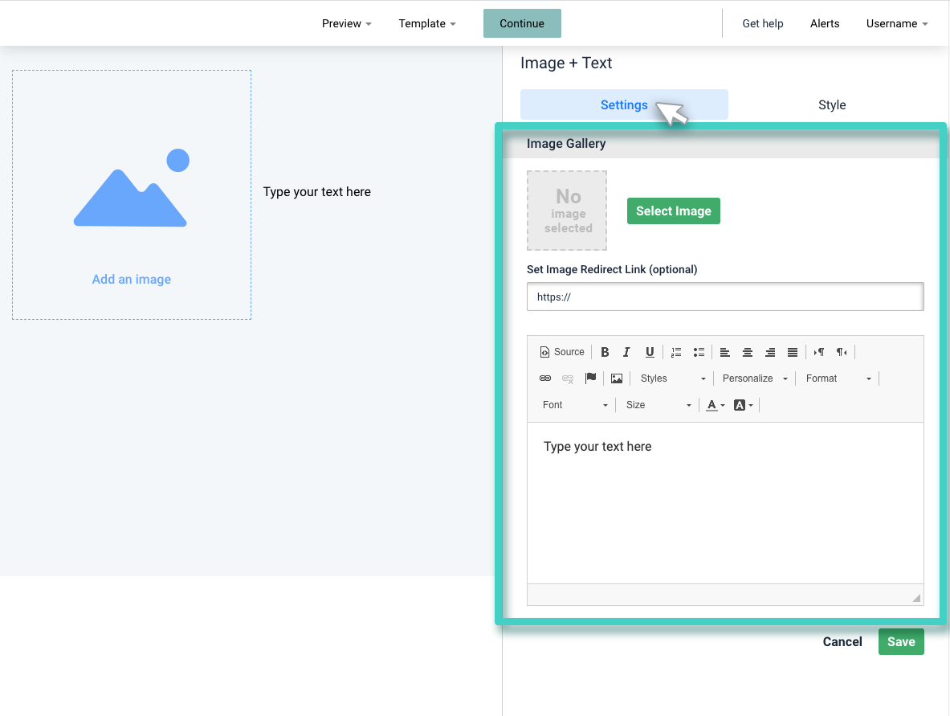Image resolution: width=950 pixels, height=716 pixels.
Task: Align text left
Action: click(x=724, y=352)
